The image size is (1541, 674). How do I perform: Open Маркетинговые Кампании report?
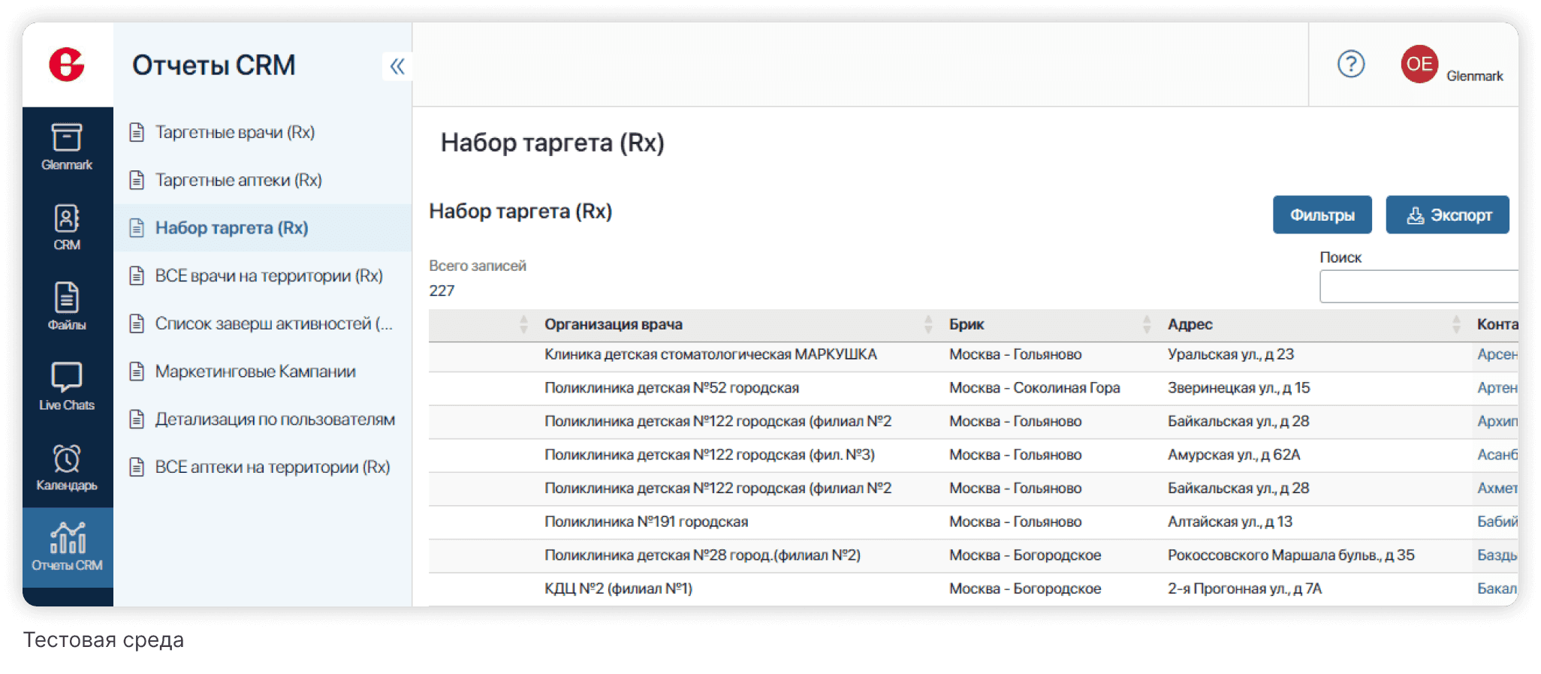tap(255, 372)
